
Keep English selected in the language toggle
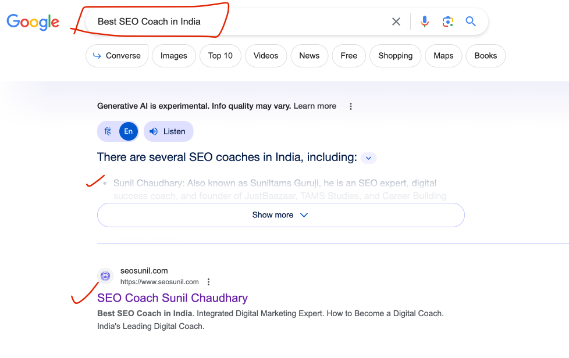pos(127,131)
